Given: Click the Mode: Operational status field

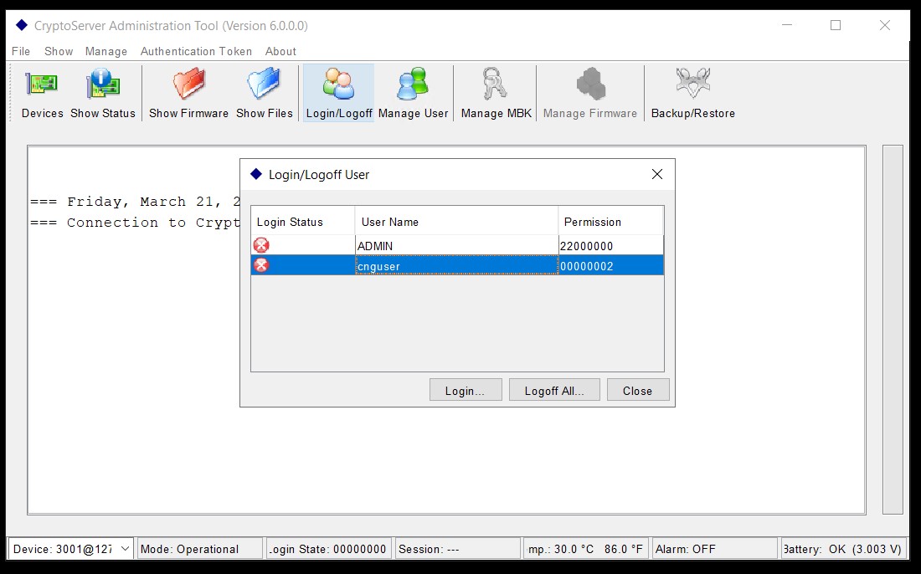Looking at the screenshot, I should pyautogui.click(x=199, y=549).
